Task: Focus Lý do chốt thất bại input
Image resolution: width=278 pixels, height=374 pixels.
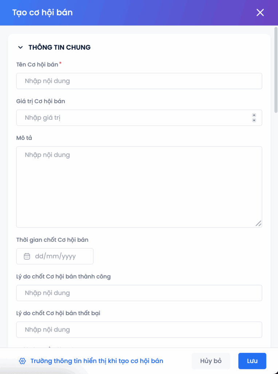Action: click(139, 329)
